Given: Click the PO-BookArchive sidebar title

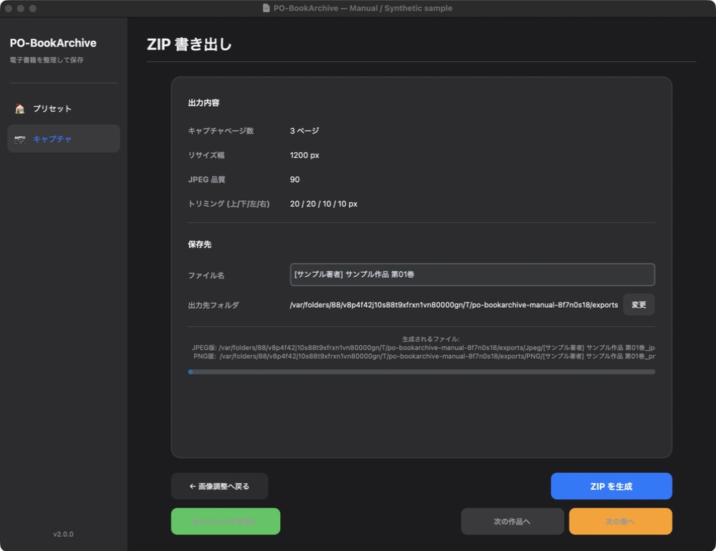Looking at the screenshot, I should [53, 43].
